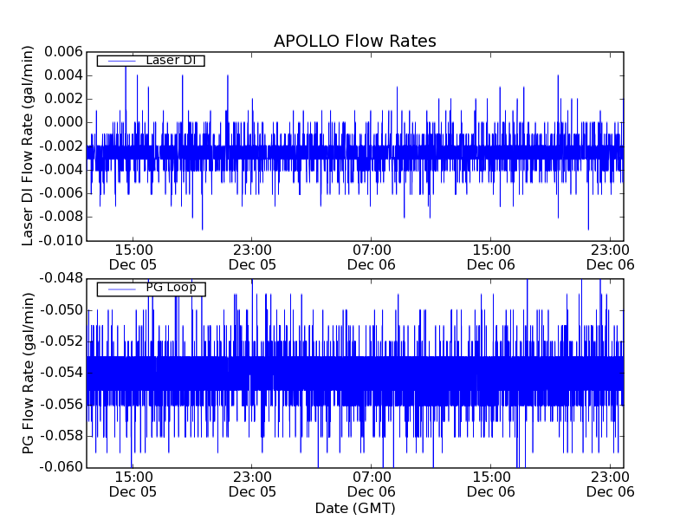Click the 0.002 tick label on top plot
The height and width of the screenshot is (520, 693).
(63, 99)
